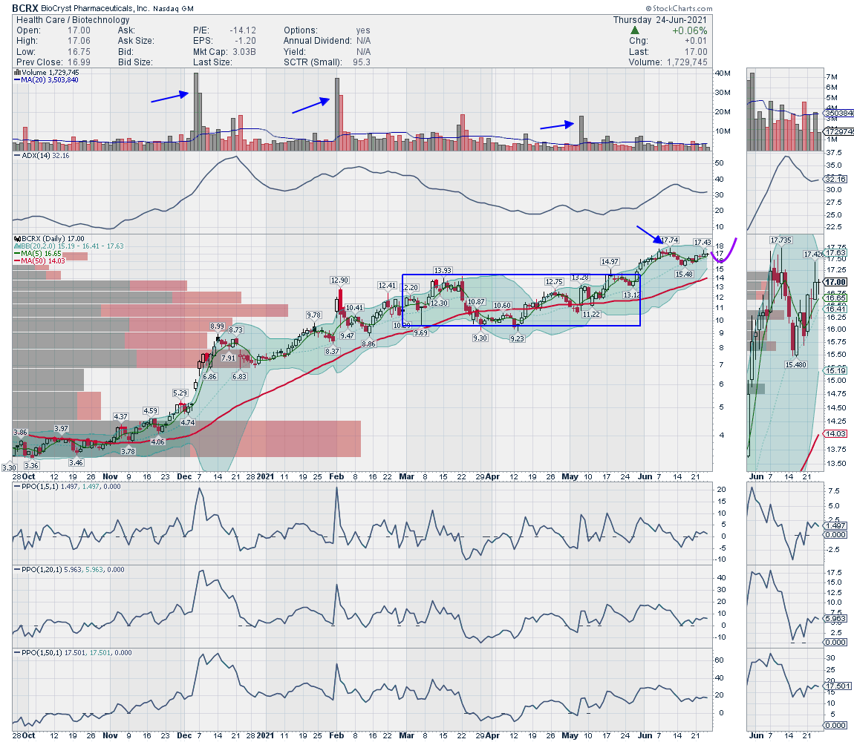Click the 17.501 PPO axis tag
Image resolution: width=854 pixels, height=742 pixels.
838,686
